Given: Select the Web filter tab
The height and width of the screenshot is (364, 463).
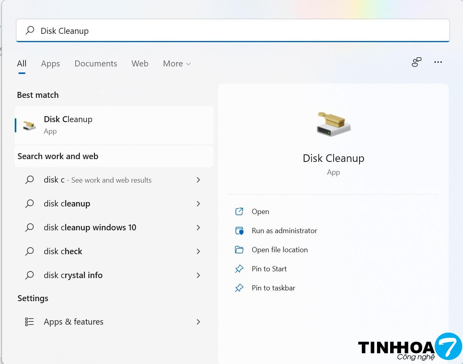Looking at the screenshot, I should 140,64.
